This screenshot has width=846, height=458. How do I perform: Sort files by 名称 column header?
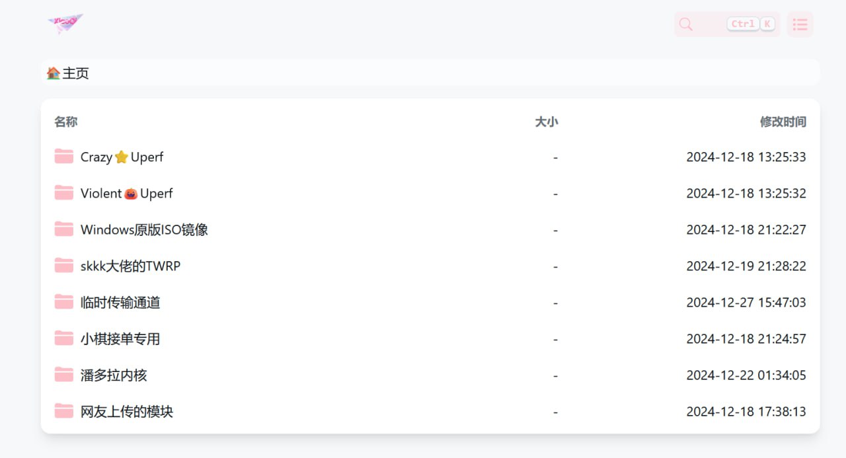(66, 122)
